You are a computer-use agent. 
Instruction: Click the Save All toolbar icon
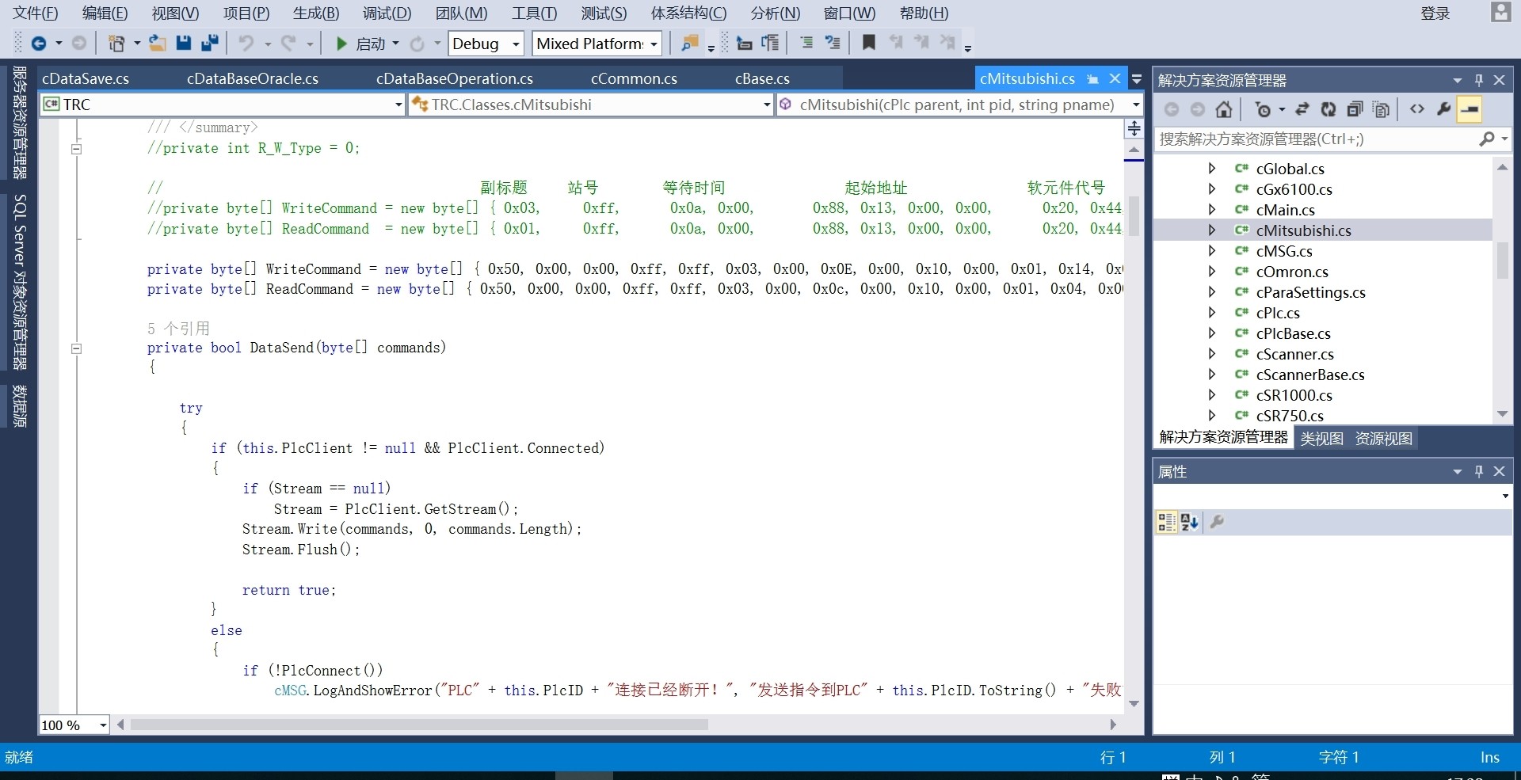coord(210,44)
